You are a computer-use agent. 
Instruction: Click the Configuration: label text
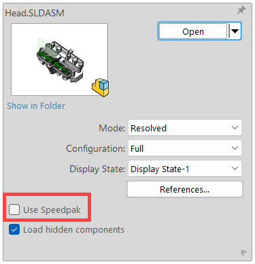coord(95,149)
